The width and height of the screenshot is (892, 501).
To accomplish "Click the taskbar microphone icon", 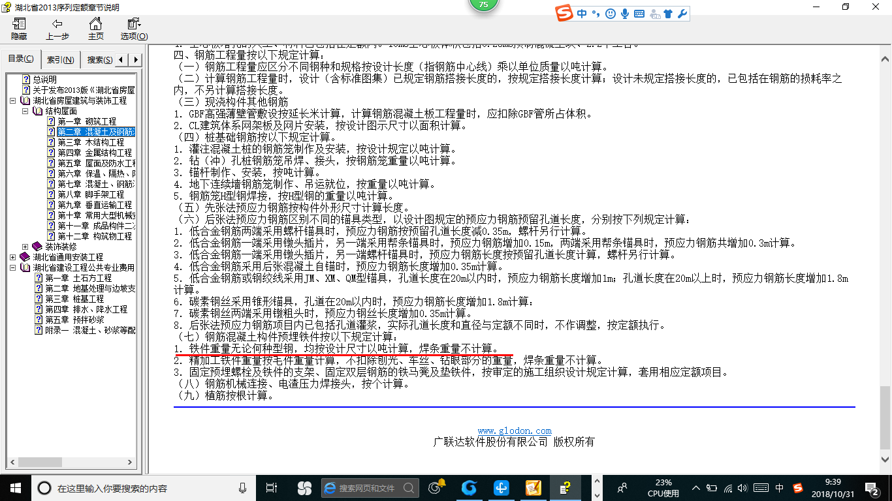I will pos(243,488).
